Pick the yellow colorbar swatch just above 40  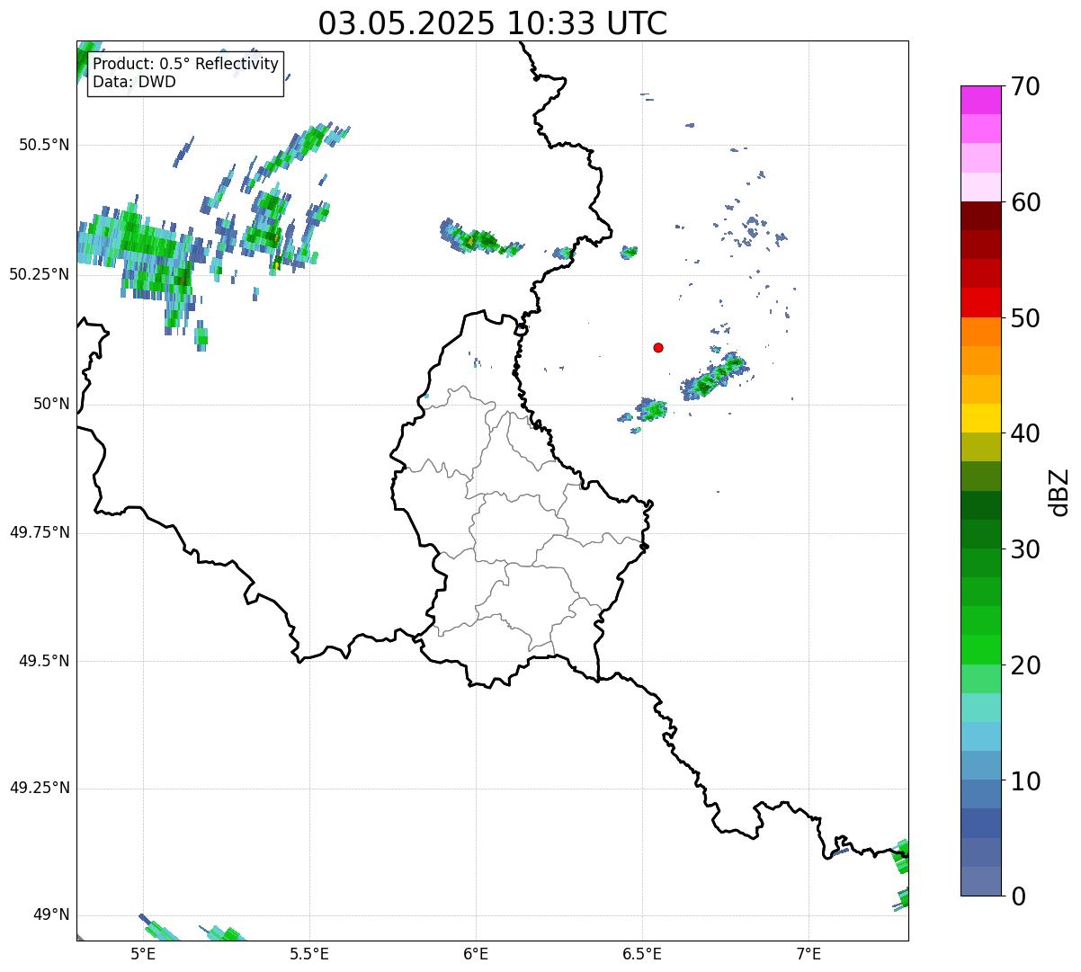coord(980,418)
